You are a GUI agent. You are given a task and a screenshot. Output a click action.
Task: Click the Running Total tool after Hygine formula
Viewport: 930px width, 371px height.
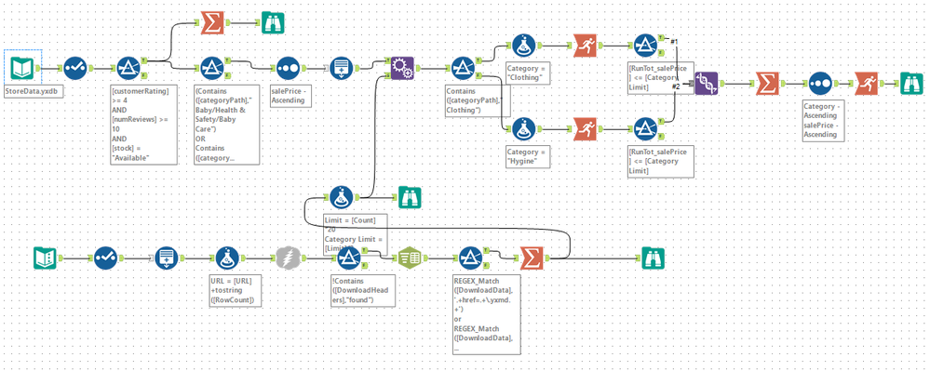point(585,128)
